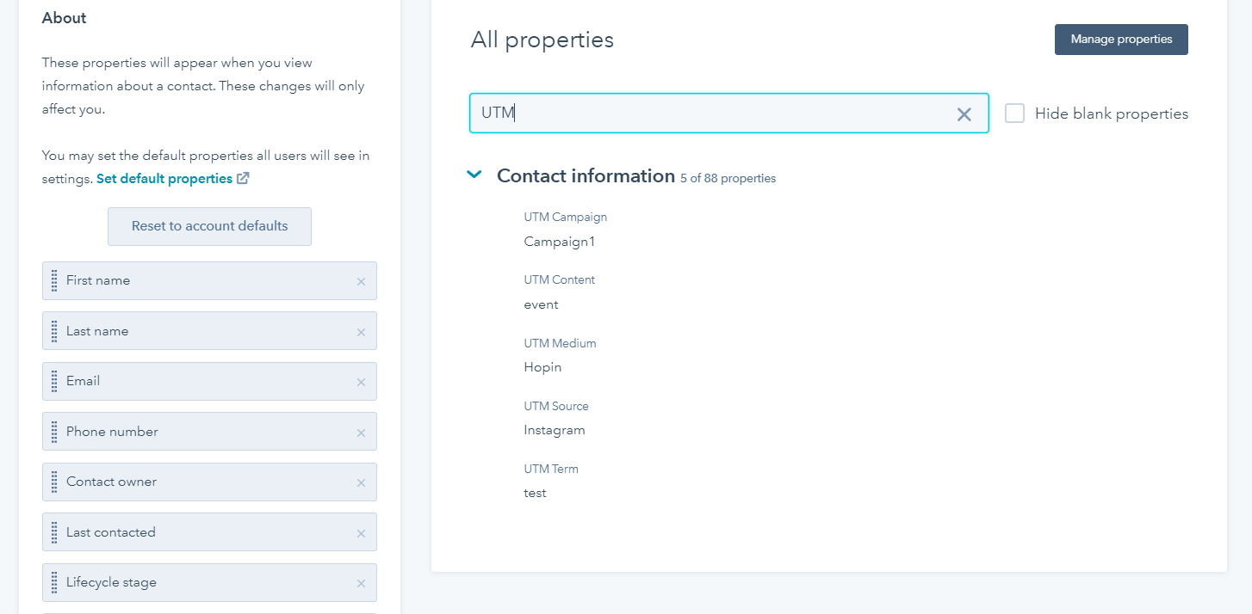
Task: Click the Email drag handle icon
Action: (54, 381)
